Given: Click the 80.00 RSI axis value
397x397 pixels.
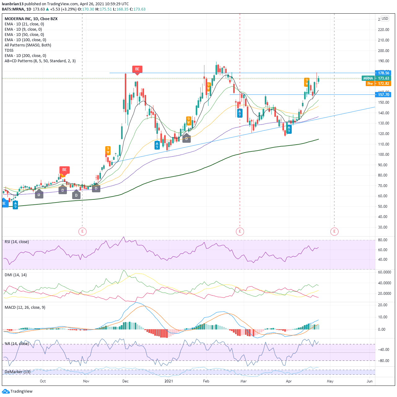Looking at the screenshot, I should pos(383,240).
